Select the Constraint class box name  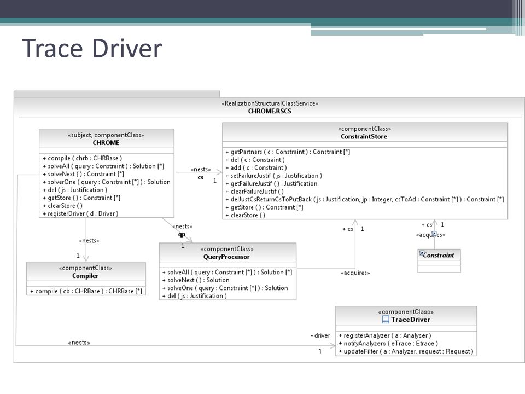pos(439,256)
